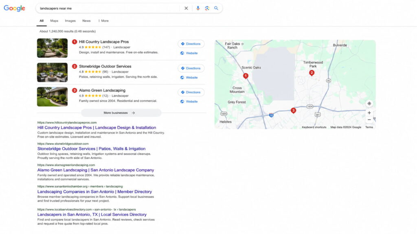Viewport: 417px width, 234px height.
Task: Click the Interstate 10 highway shield on map
Action: click(271, 115)
